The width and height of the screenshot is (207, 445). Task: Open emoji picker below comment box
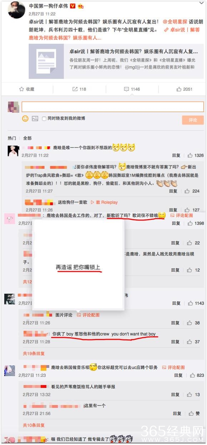25,118
